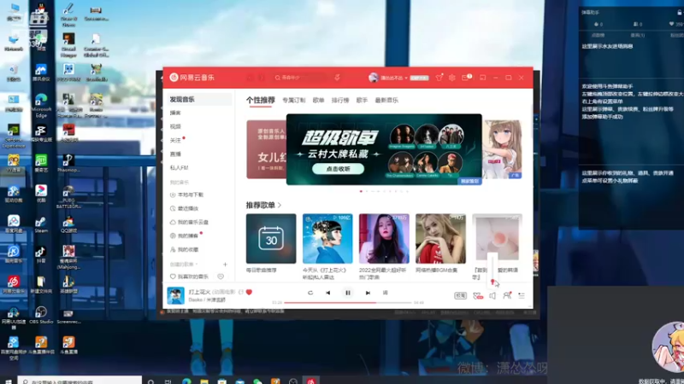Image resolution: width=684 pixels, height=384 pixels.
Task: Open the 网络热播BGM合集 playlist cover
Action: [440, 238]
